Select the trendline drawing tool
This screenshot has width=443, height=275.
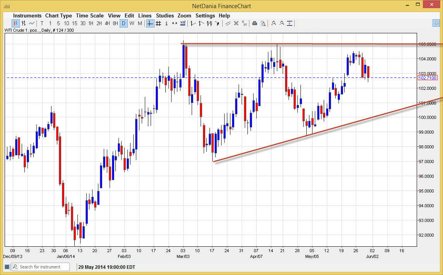coord(192,23)
